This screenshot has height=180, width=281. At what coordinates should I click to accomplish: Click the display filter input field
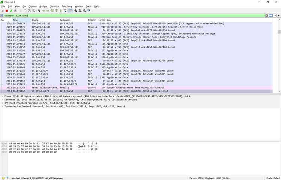coord(134,16)
